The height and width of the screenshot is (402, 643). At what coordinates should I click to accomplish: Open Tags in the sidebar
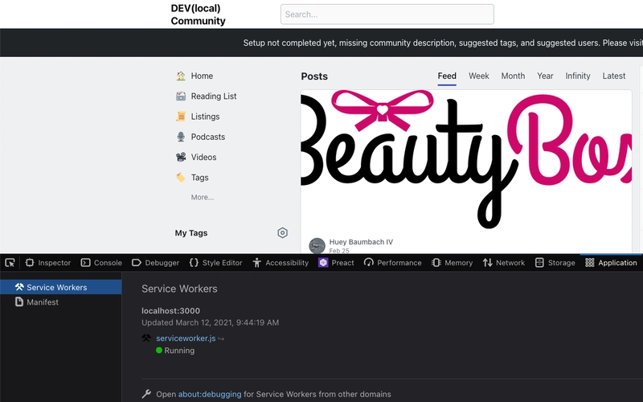[x=199, y=178]
